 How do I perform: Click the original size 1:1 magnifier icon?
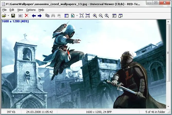[107, 16]
